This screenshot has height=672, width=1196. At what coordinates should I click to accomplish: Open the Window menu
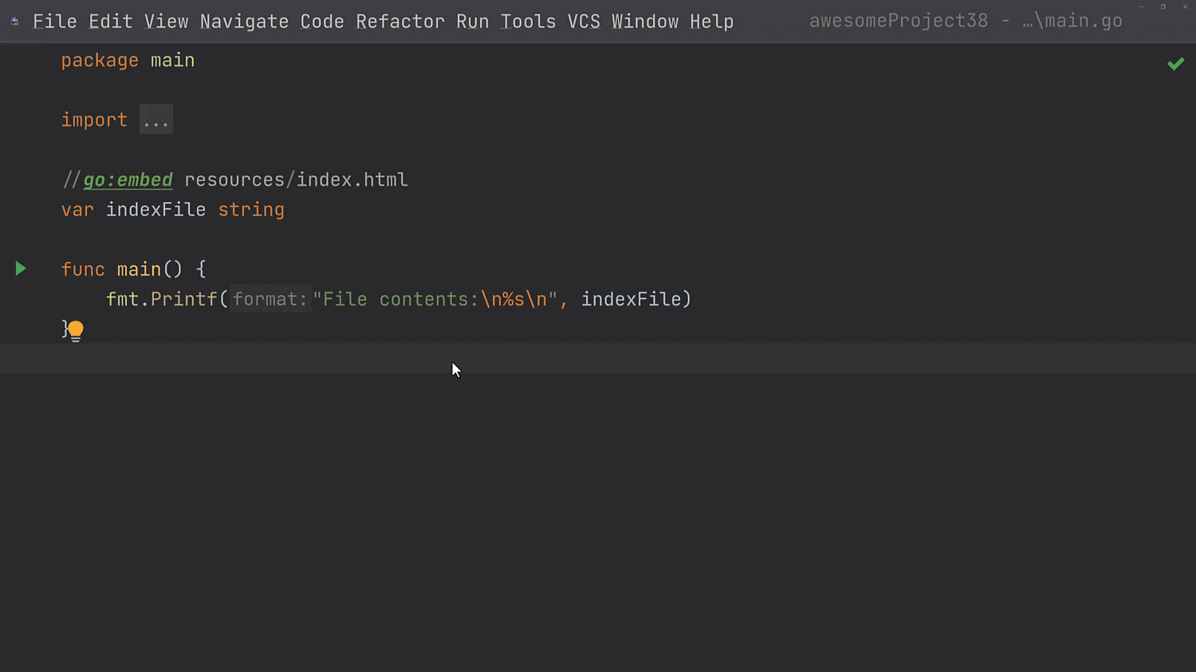tap(644, 22)
